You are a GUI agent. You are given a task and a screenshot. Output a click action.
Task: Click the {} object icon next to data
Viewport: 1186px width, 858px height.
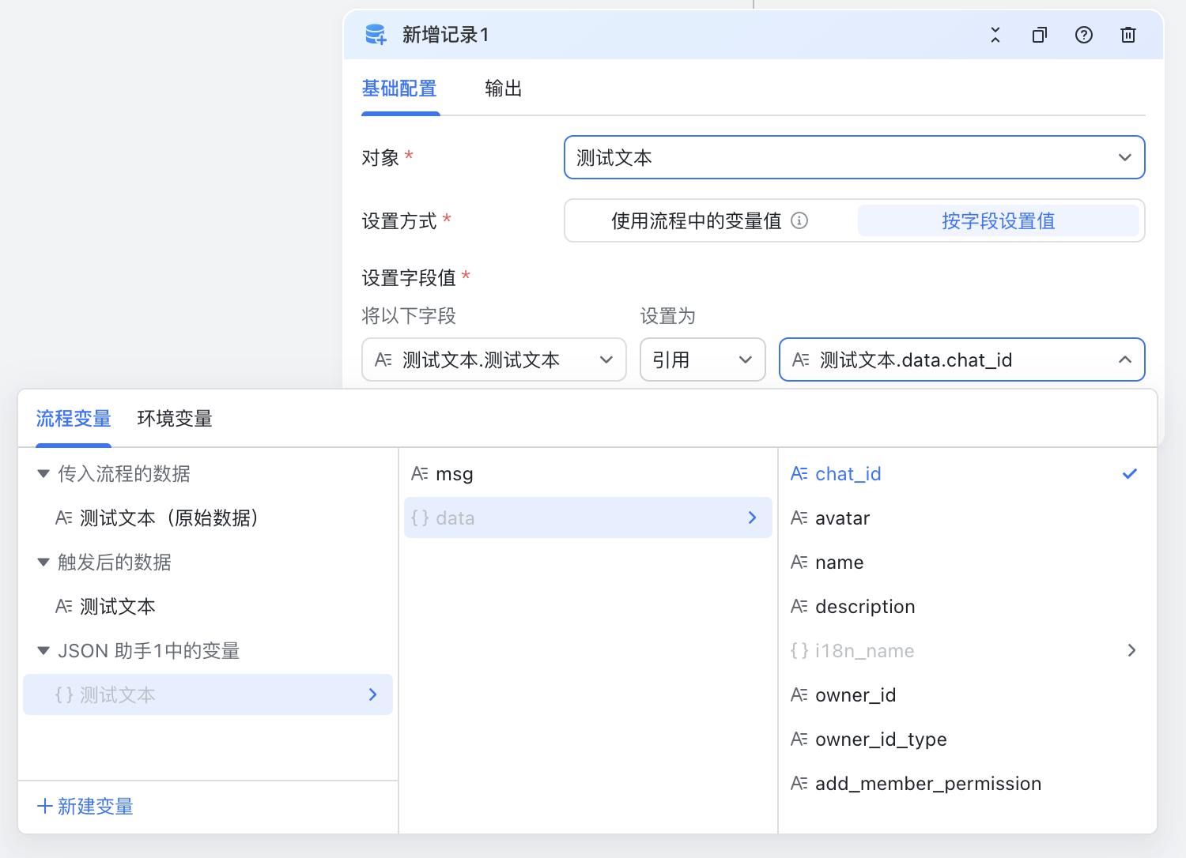click(422, 517)
